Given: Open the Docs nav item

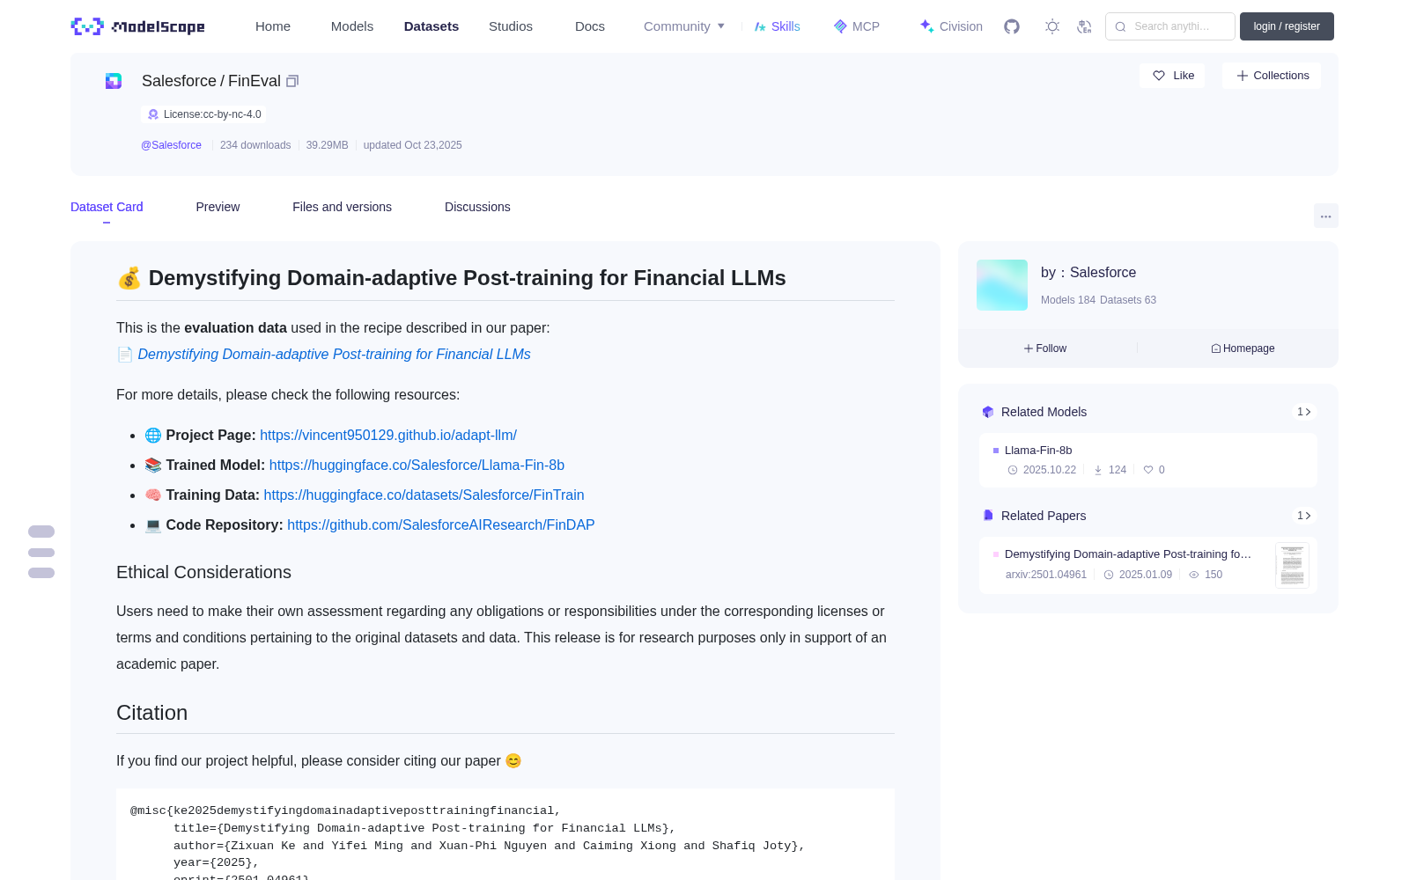Looking at the screenshot, I should (x=590, y=26).
